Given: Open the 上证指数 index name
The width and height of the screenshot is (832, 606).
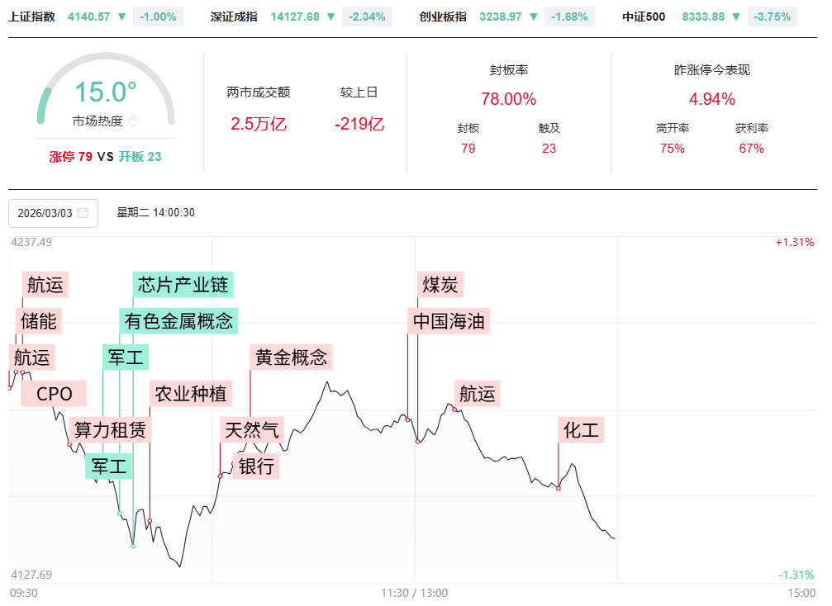Looking at the screenshot, I should pos(31,17).
